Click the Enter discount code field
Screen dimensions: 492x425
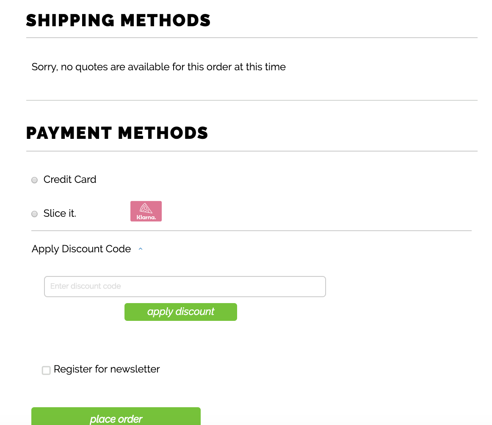click(185, 286)
